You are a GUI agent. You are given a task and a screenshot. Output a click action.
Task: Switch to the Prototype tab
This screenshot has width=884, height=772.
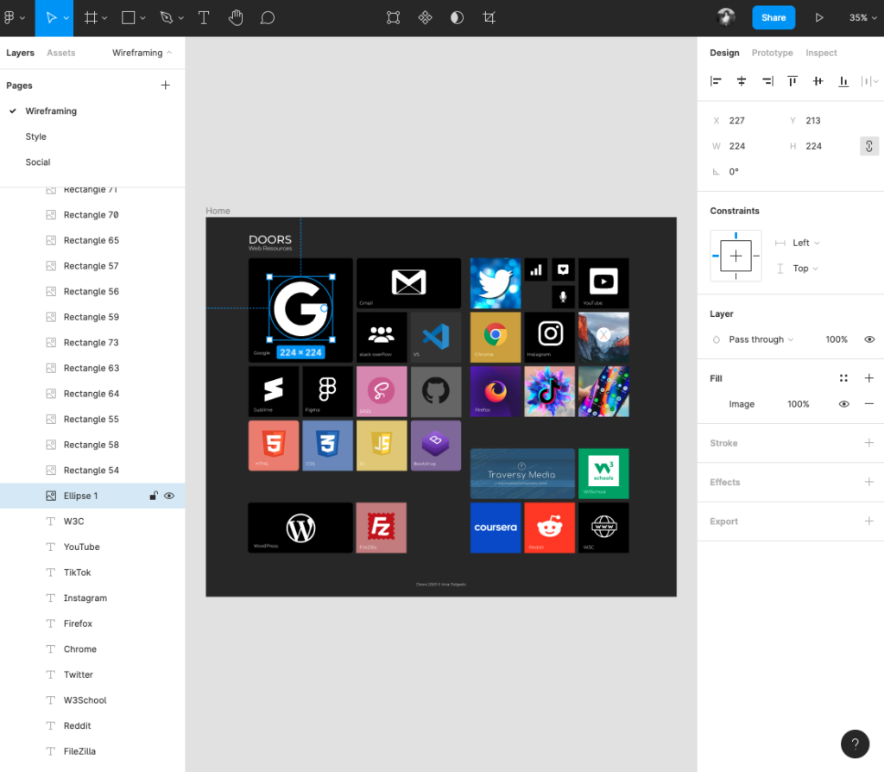pyautogui.click(x=772, y=53)
